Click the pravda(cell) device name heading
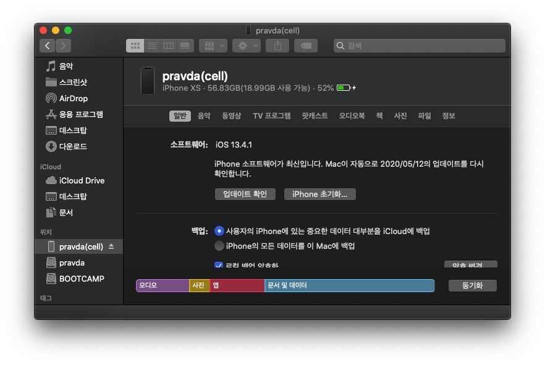Image resolution: width=545 pixels, height=365 pixels. point(195,76)
